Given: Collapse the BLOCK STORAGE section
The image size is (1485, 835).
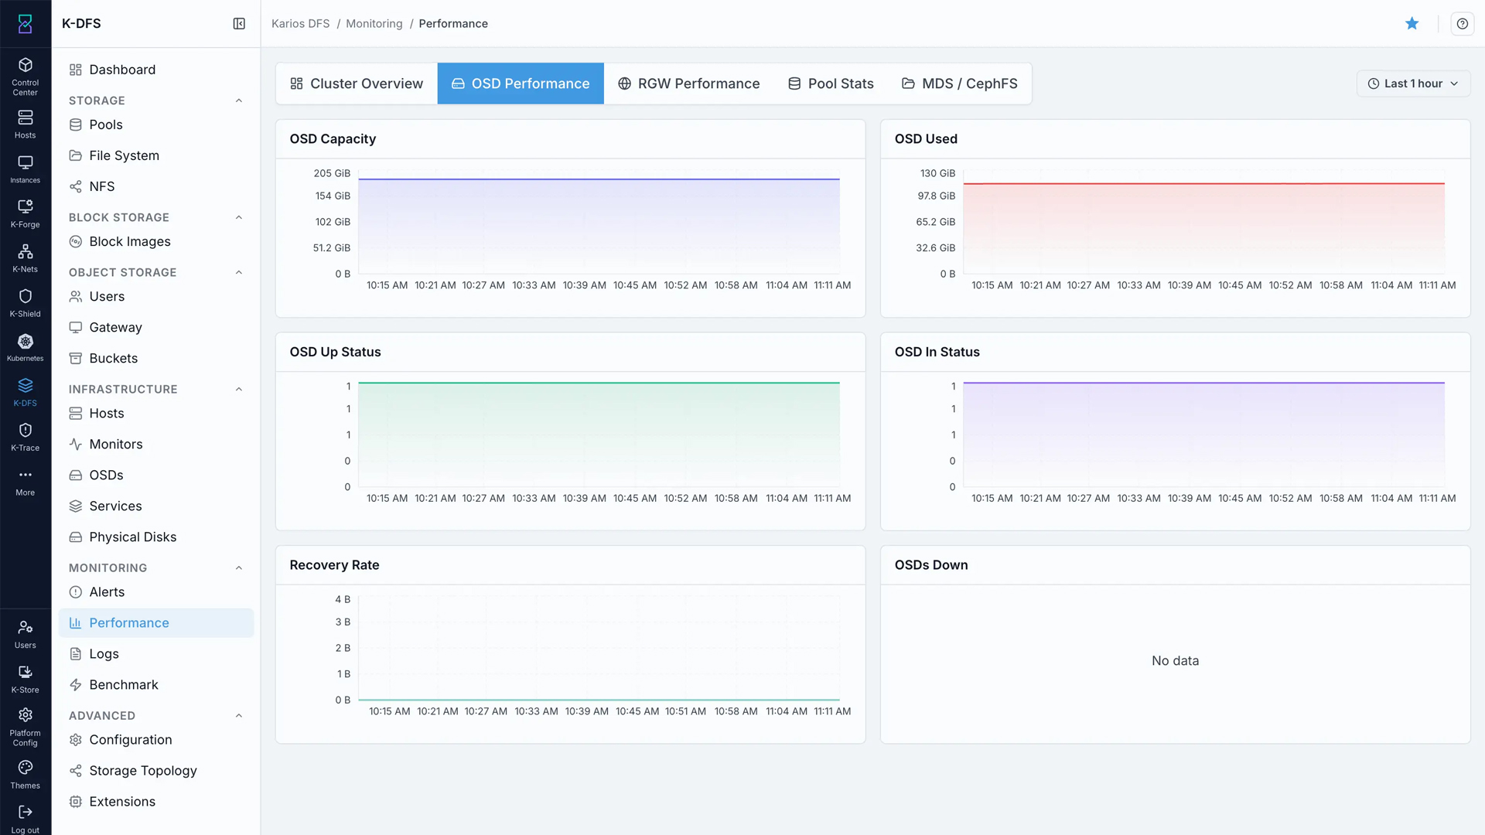Looking at the screenshot, I should (x=239, y=217).
